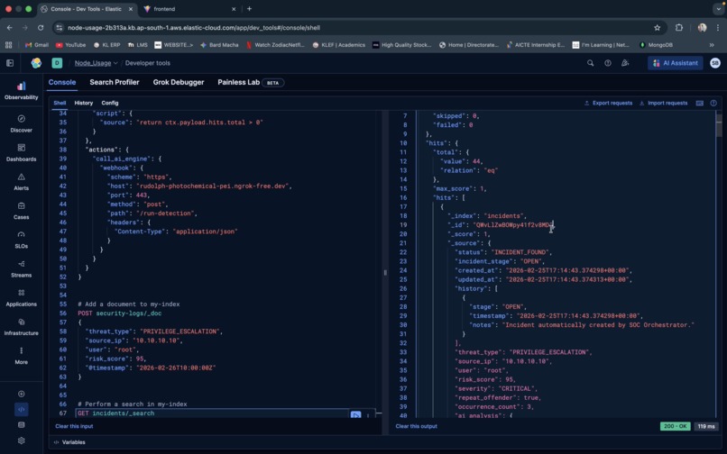Open Infrastructure from the sidebar
This screenshot has height=454, width=727.
tap(21, 327)
